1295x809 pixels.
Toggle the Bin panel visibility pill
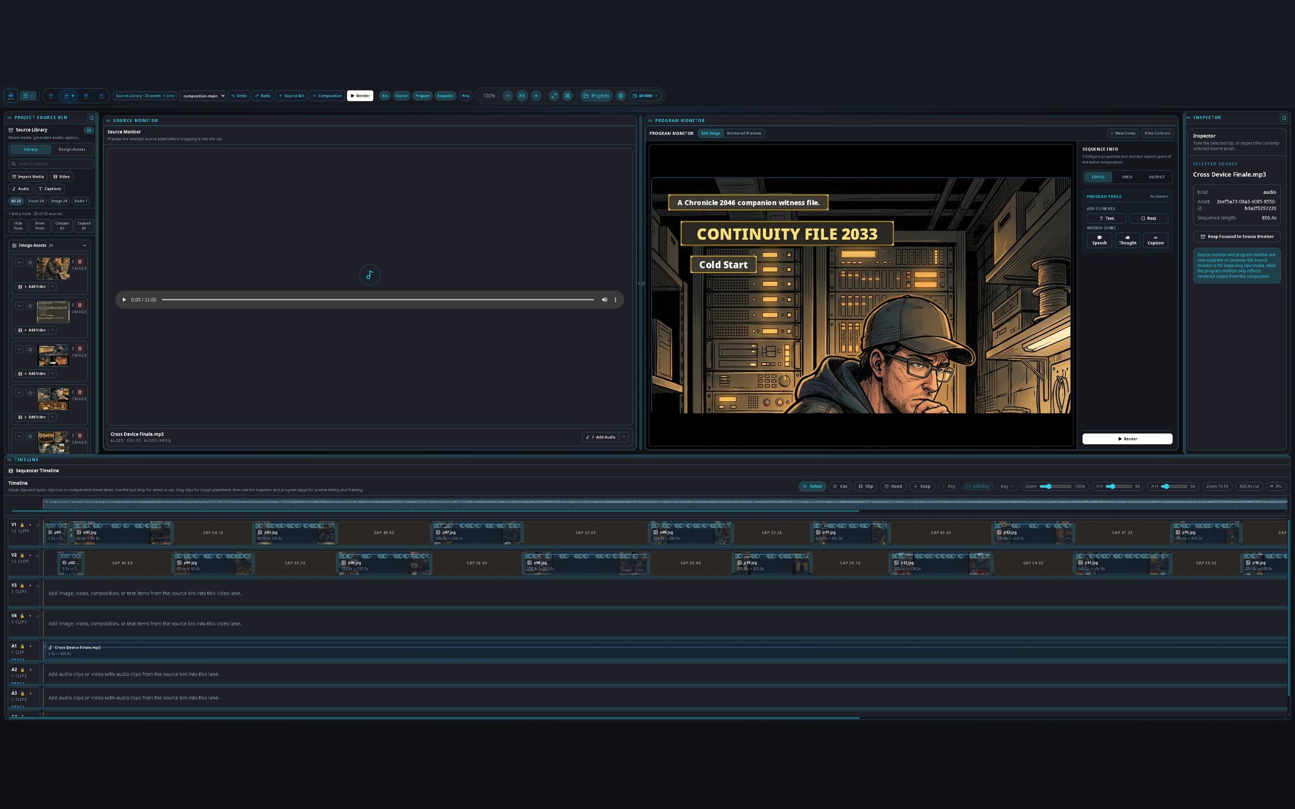click(x=385, y=96)
